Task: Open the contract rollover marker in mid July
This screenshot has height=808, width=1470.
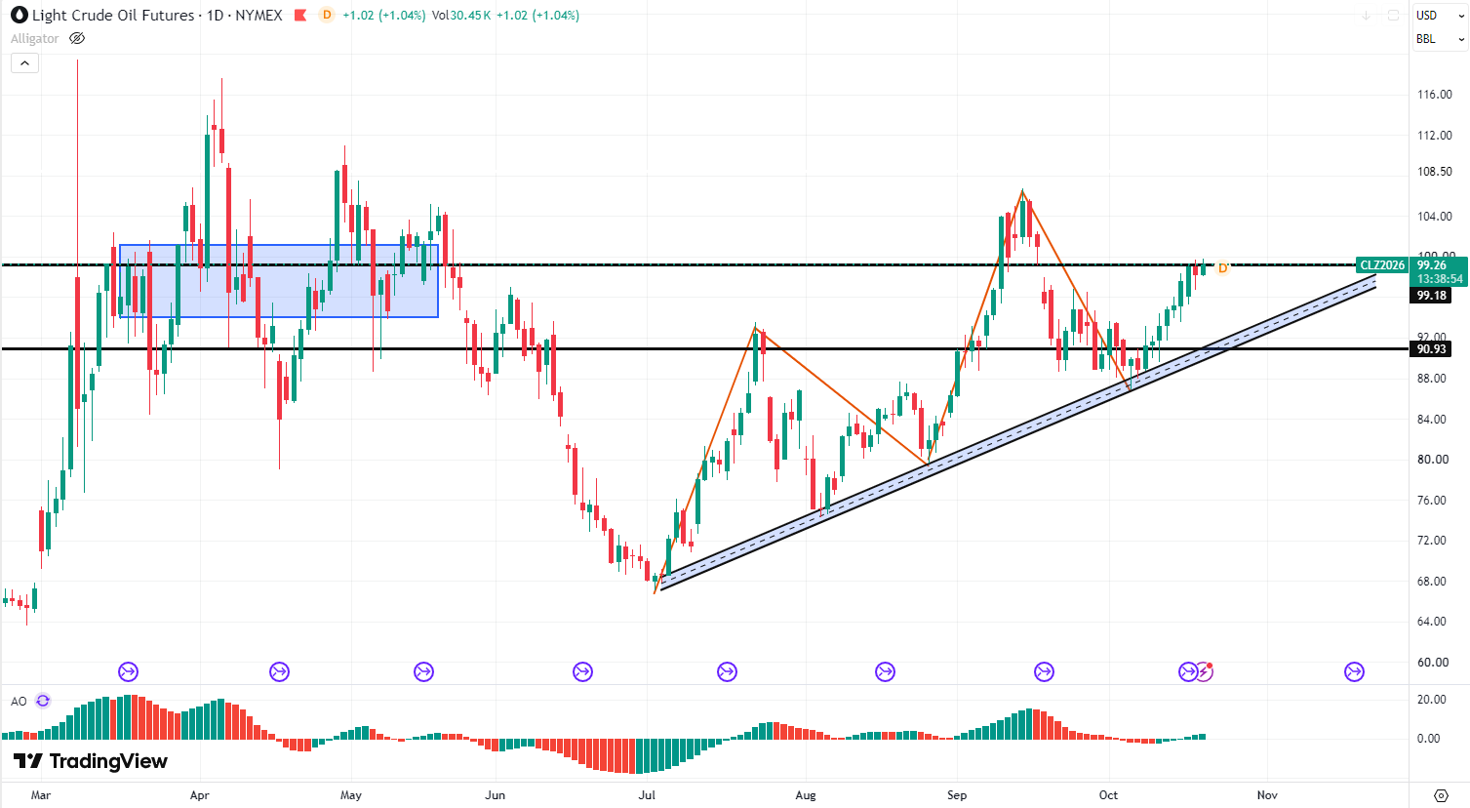Action: tap(727, 671)
